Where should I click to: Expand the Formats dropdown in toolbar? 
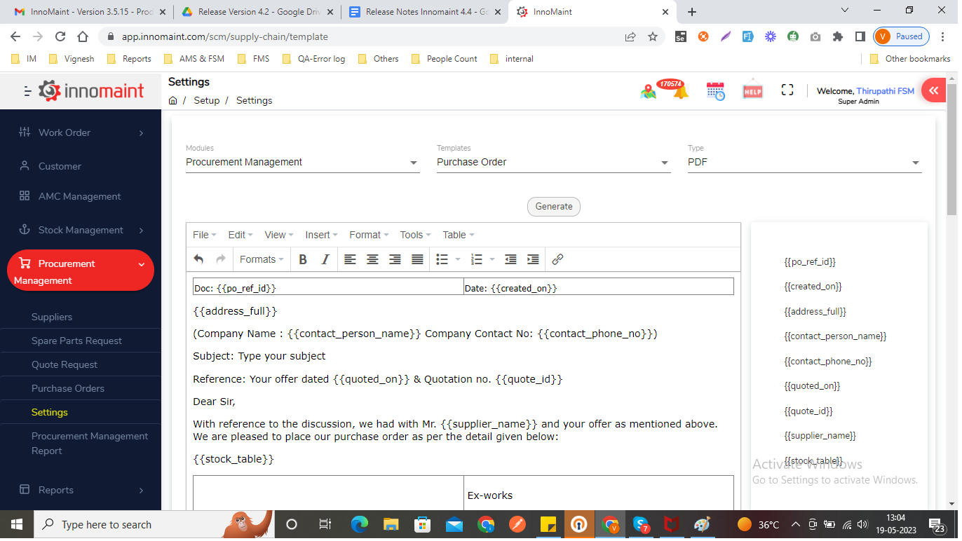click(x=262, y=259)
